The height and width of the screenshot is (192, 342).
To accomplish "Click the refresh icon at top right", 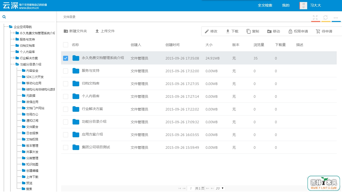I will (325, 17).
